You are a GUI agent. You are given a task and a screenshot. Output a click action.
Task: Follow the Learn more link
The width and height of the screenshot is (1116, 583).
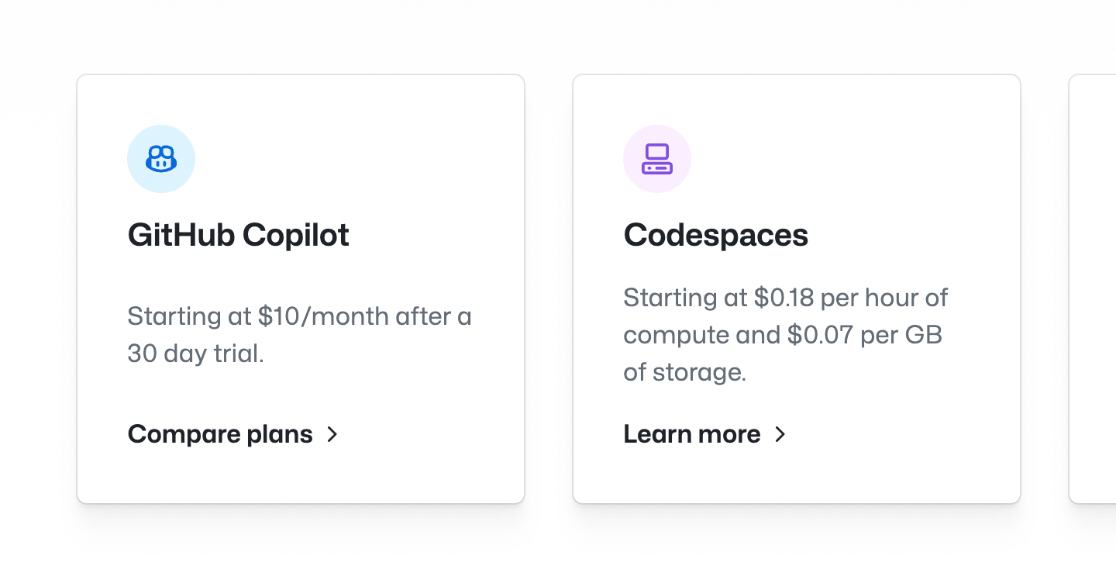pyautogui.click(x=692, y=434)
